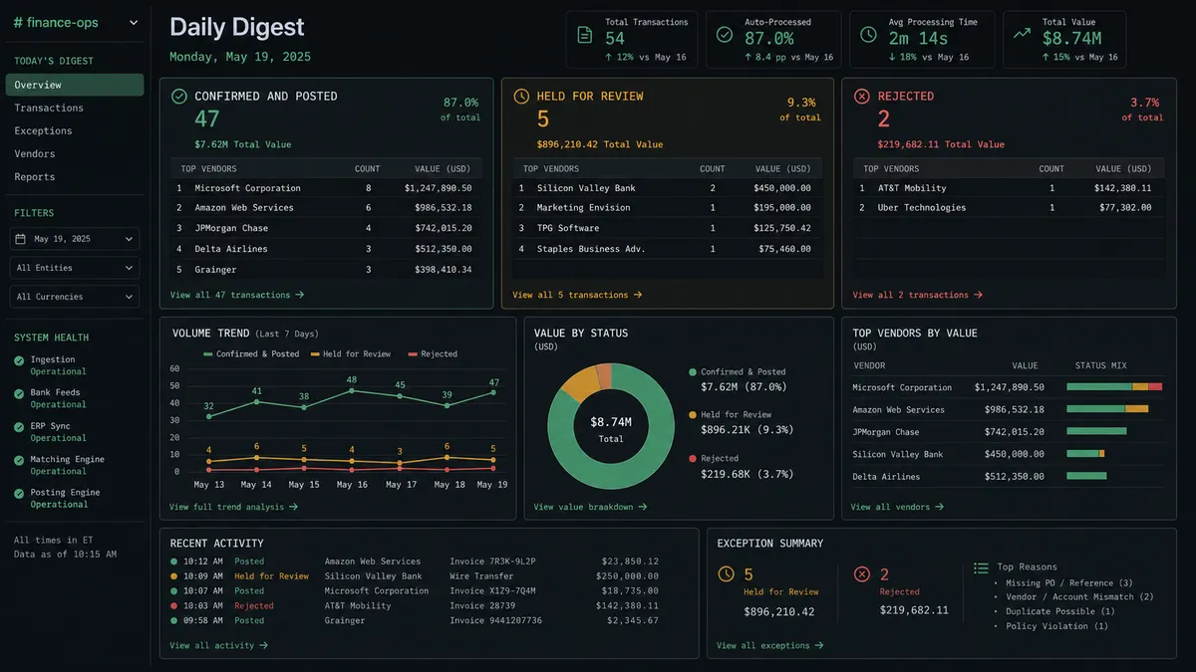Click the Rejected card X-circle icon

click(862, 97)
